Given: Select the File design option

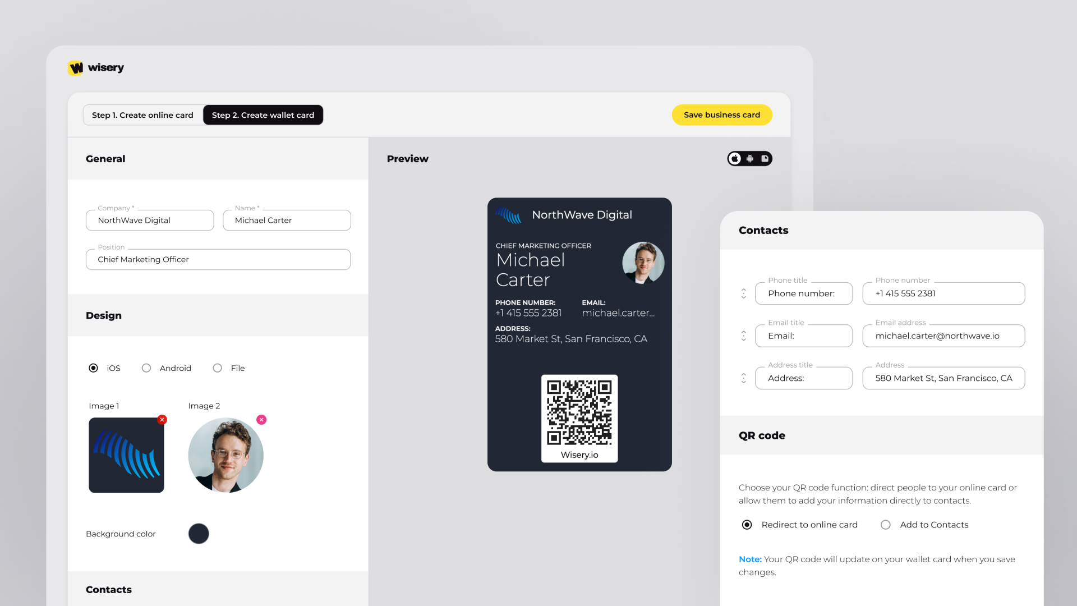Looking at the screenshot, I should pos(217,368).
